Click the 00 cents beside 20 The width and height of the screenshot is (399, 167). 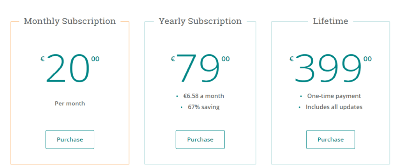tap(95, 59)
